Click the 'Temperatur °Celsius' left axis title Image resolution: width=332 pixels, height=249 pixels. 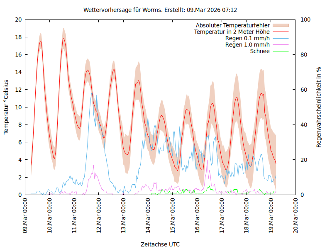pos(6,107)
